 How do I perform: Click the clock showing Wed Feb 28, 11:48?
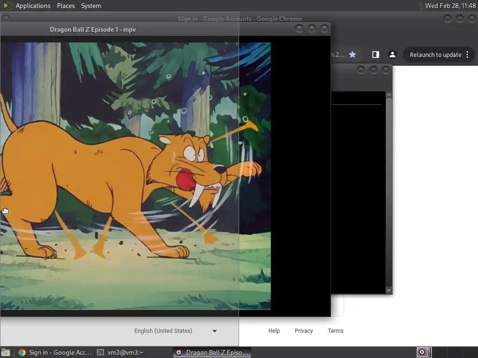pyautogui.click(x=450, y=6)
